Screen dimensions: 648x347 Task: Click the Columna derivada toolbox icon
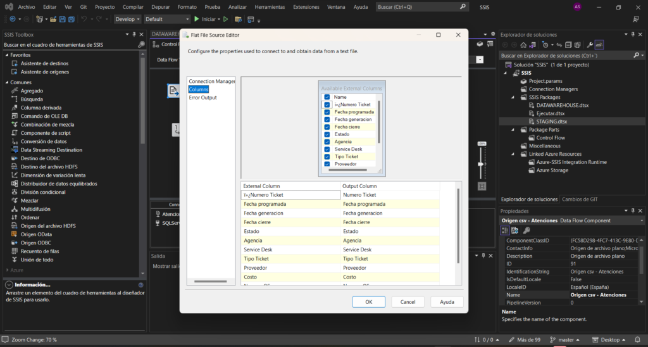(x=15, y=108)
